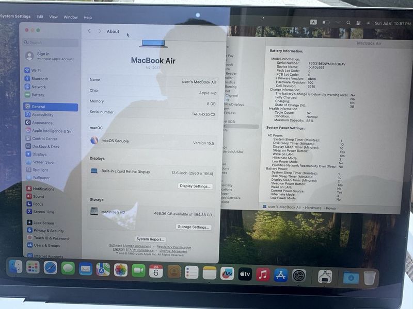Go back using the chevron arrow
Image resolution: width=413 pixels, height=309 pixels.
[x=89, y=31]
